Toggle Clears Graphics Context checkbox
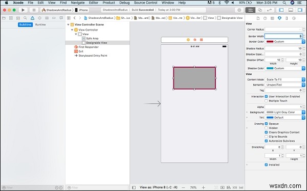 pos(266,132)
